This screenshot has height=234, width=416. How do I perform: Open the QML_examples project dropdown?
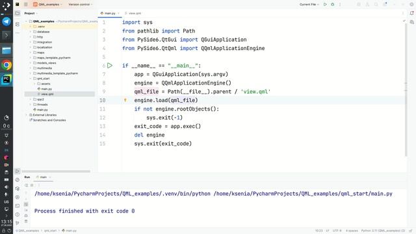47,5
